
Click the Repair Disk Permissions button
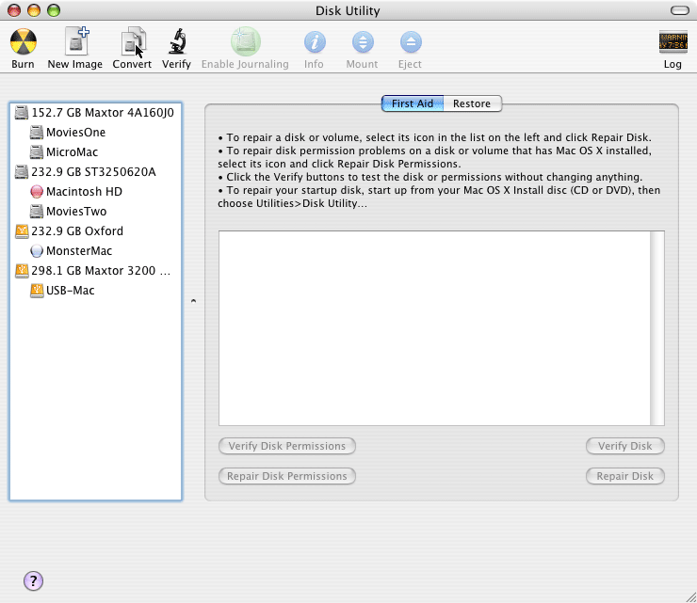pyautogui.click(x=287, y=476)
